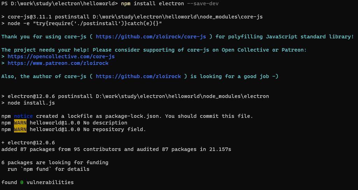358x190 pixels.
Task: Click the WARN badge on 'No description' line
Action: click(x=20, y=123)
